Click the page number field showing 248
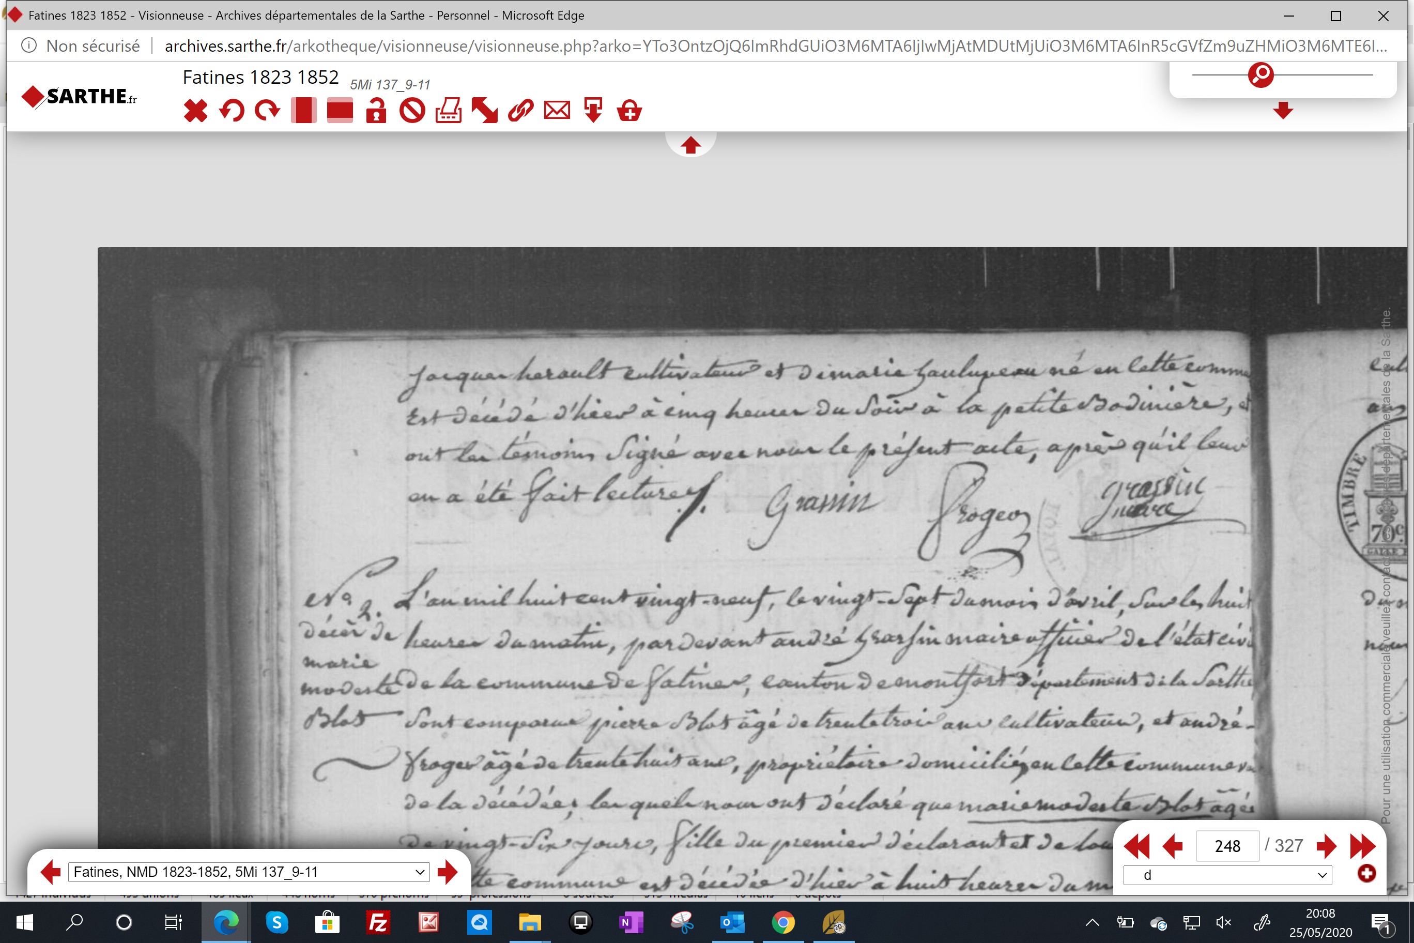 click(1227, 846)
